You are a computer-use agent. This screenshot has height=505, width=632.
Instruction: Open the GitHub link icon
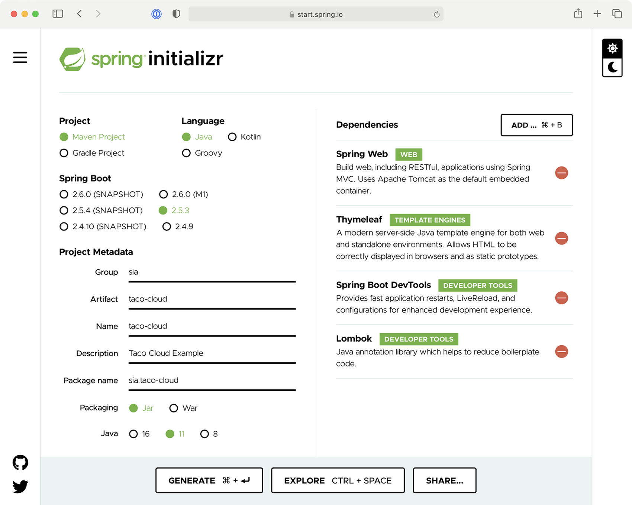(x=20, y=463)
